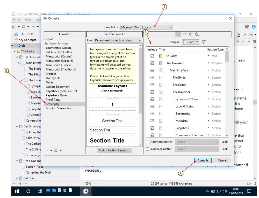Click Assign Section Layouts button

(x=114, y=150)
